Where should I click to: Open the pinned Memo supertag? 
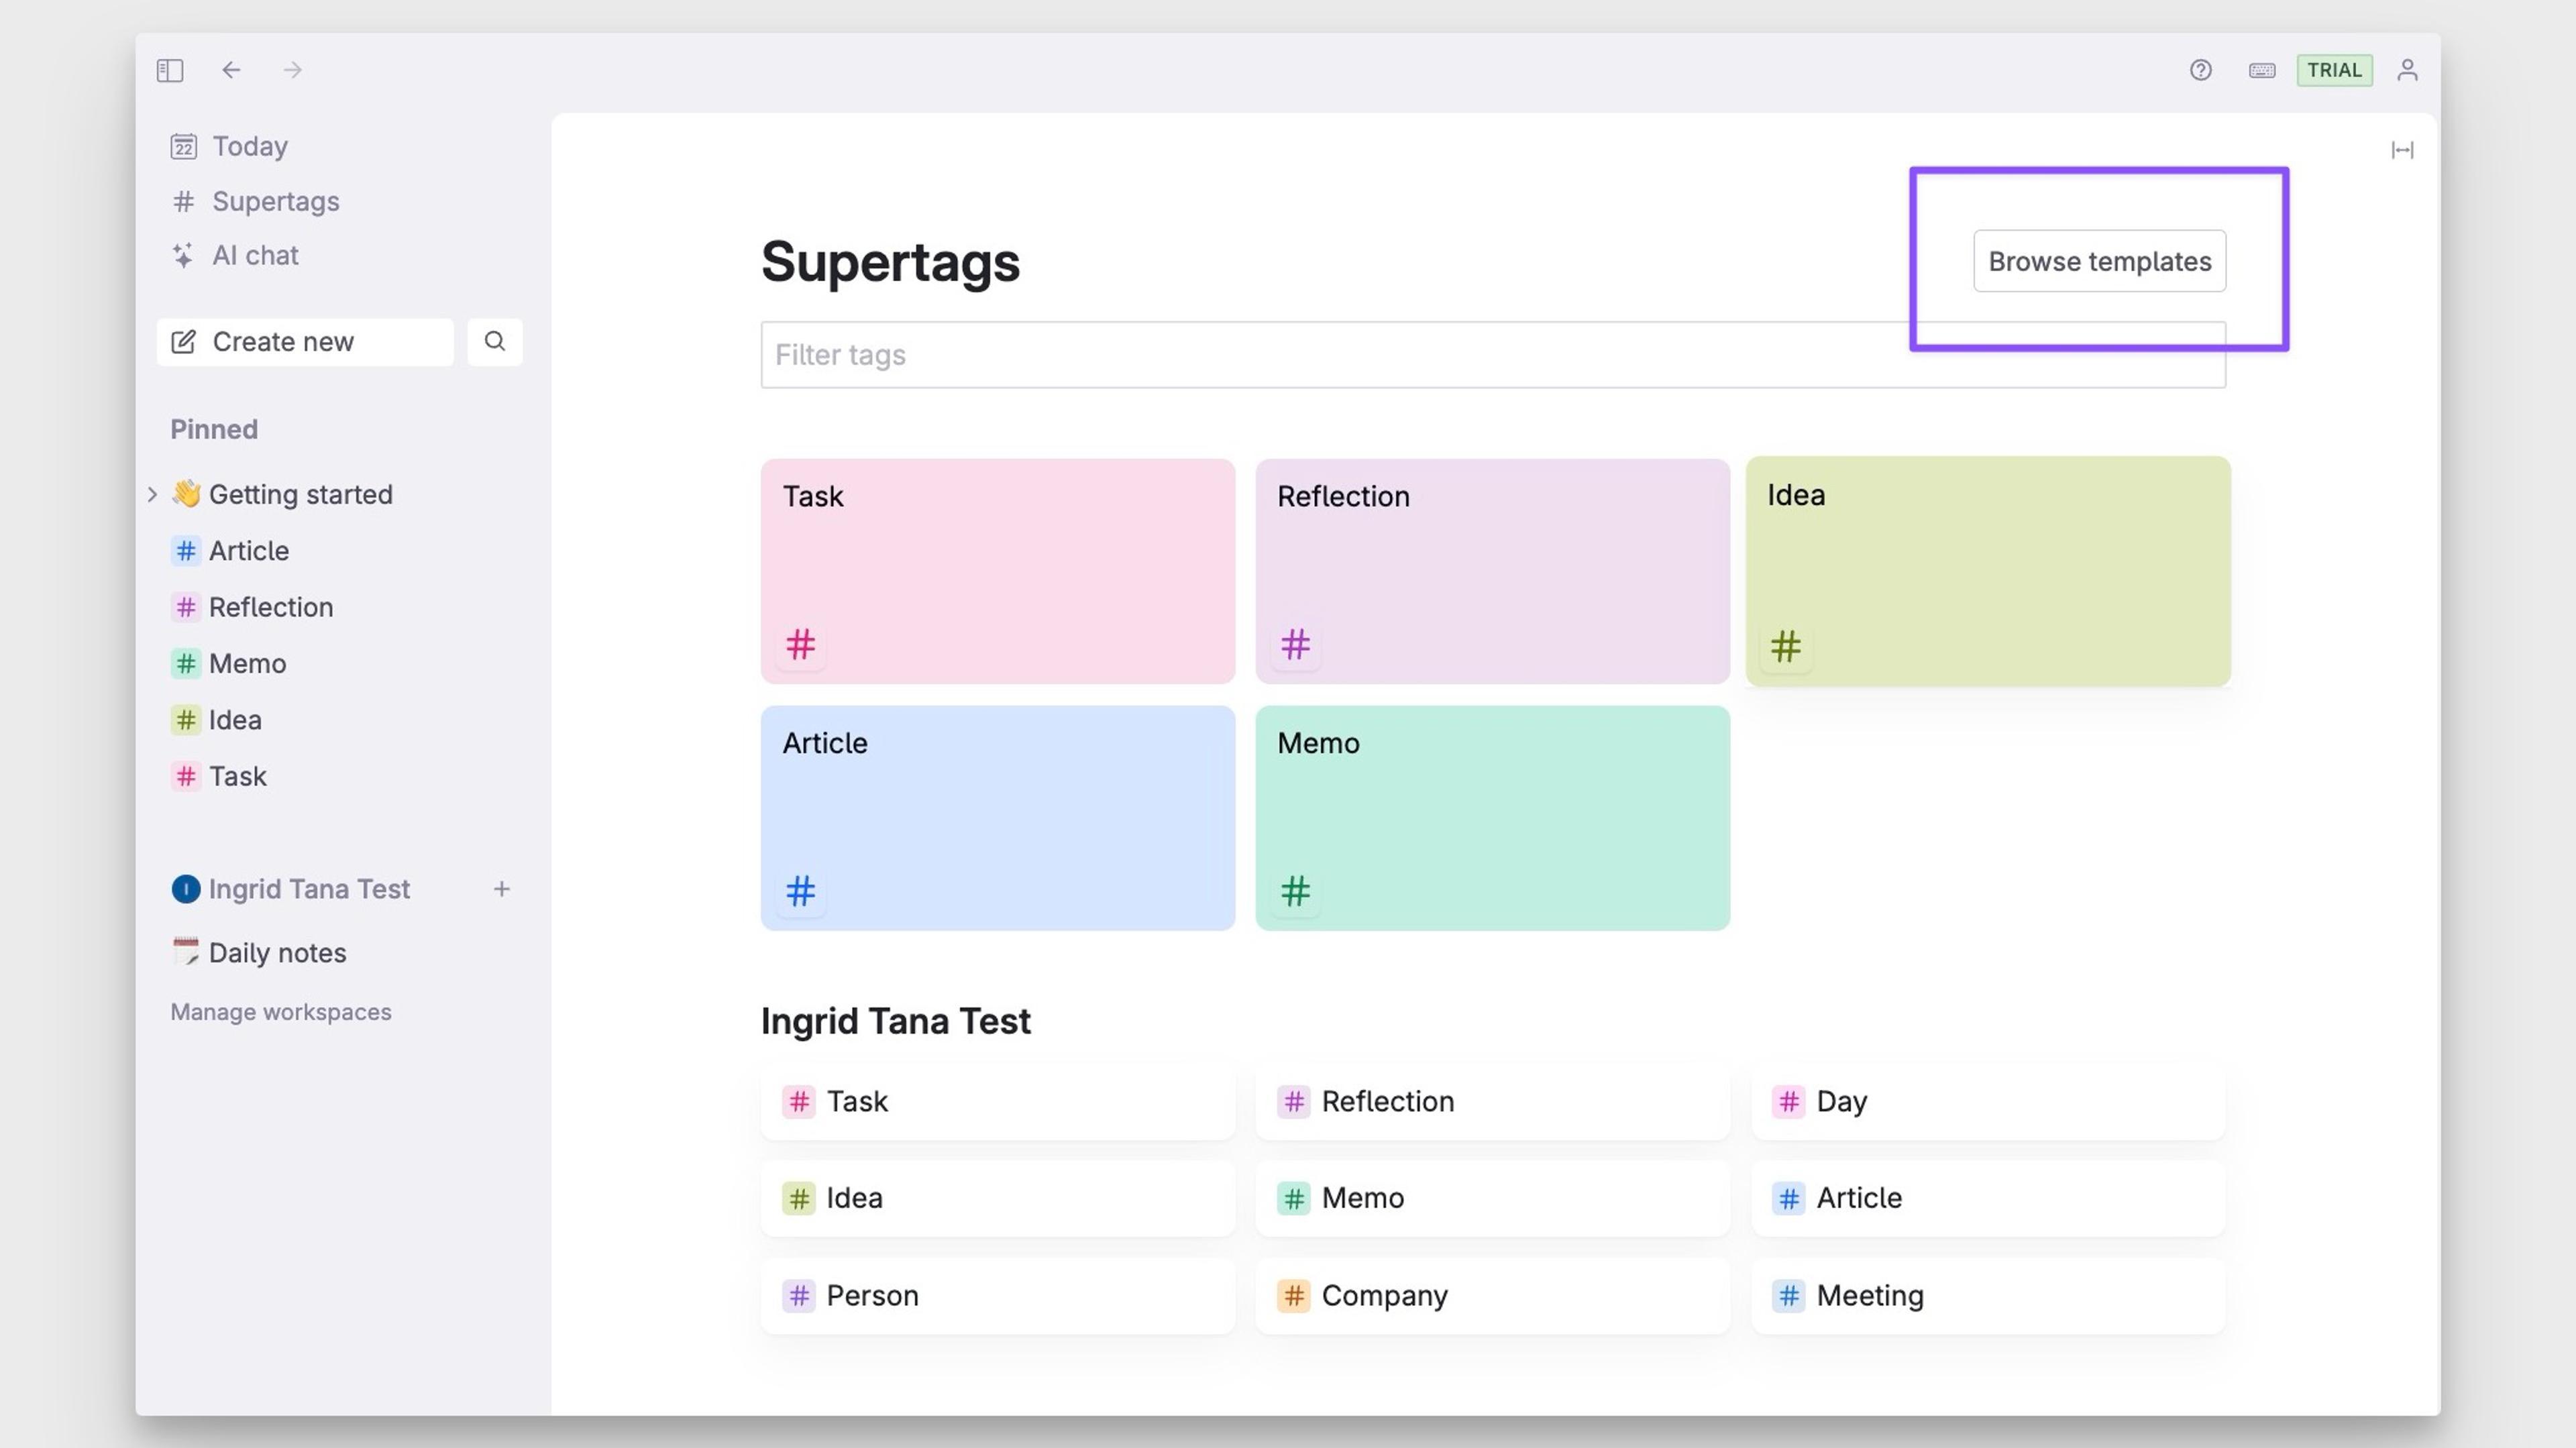tap(246, 664)
